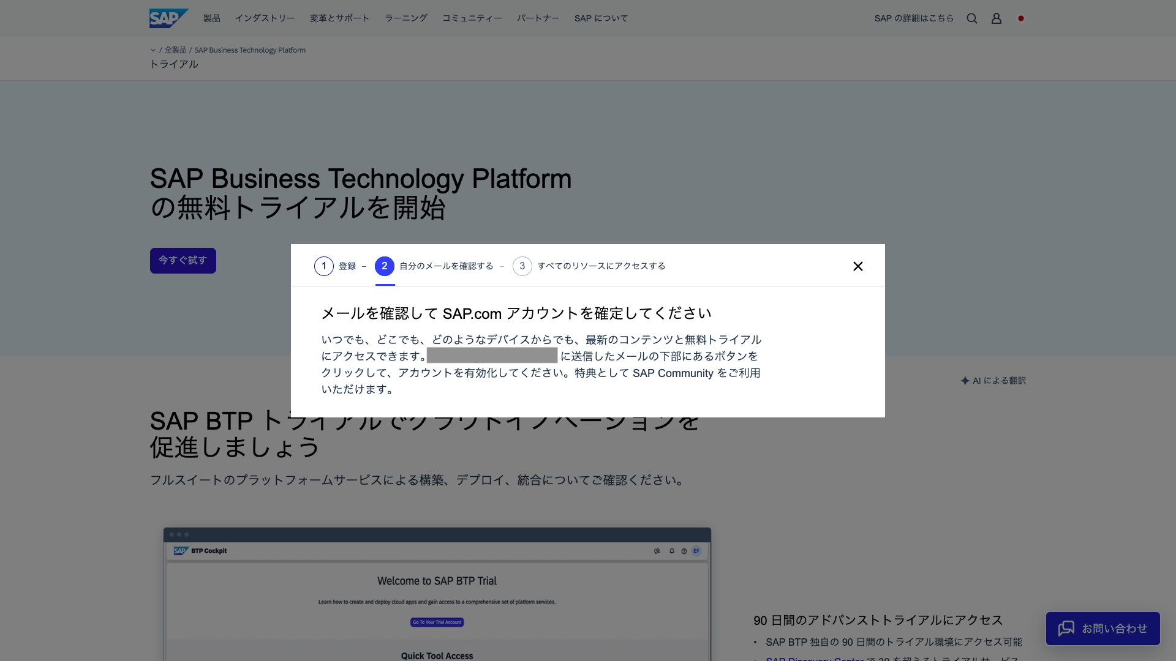This screenshot has width=1176, height=661.
Task: Click the Japan flag country selector
Action: click(1021, 18)
